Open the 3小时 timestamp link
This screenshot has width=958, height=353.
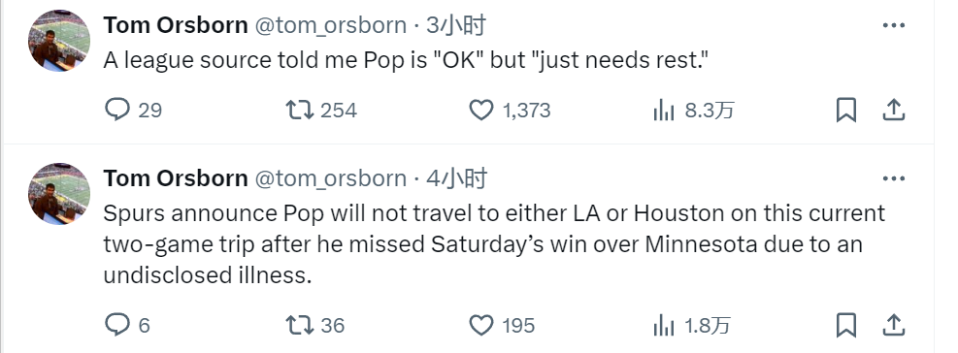pyautogui.click(x=456, y=25)
